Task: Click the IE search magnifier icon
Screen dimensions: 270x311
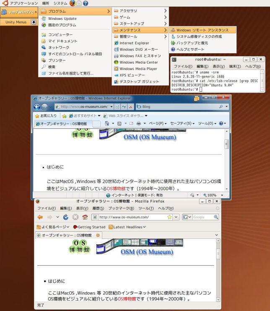Action: 221,106
